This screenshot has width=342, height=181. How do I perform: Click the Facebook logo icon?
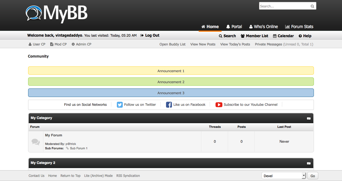169,105
